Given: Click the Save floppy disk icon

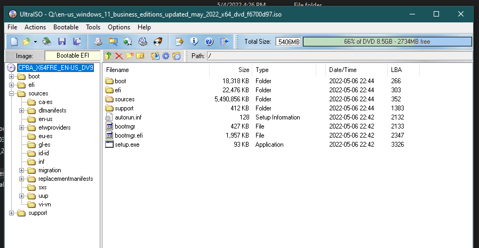Looking at the screenshot, I should (62, 42).
